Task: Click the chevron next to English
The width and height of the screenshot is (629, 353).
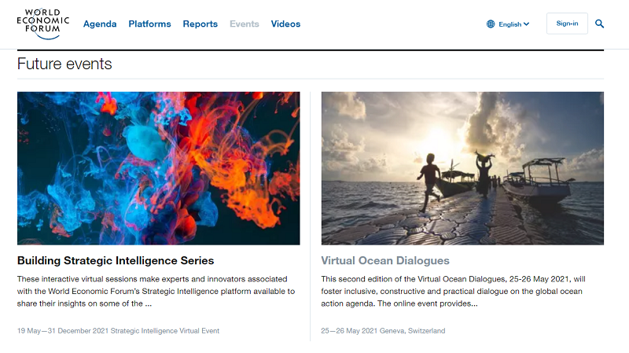Action: click(x=526, y=24)
